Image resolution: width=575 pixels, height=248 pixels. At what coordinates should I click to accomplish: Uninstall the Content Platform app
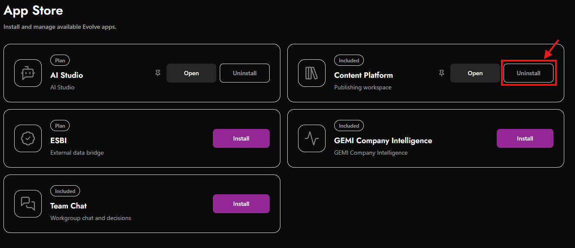(529, 73)
